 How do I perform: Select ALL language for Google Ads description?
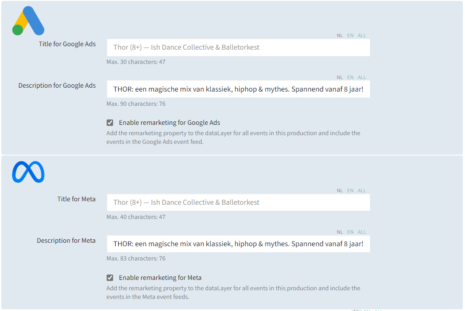(x=362, y=77)
